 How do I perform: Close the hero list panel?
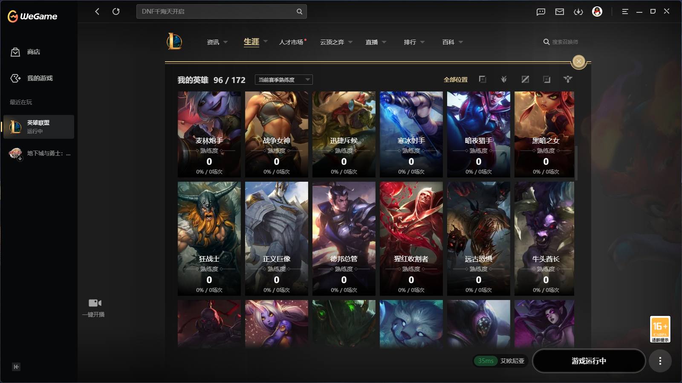tap(579, 62)
